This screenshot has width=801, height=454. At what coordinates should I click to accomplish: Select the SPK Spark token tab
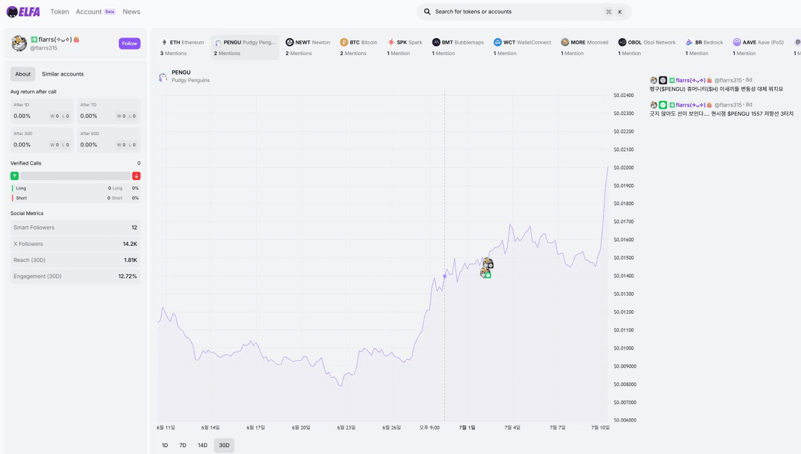click(404, 48)
